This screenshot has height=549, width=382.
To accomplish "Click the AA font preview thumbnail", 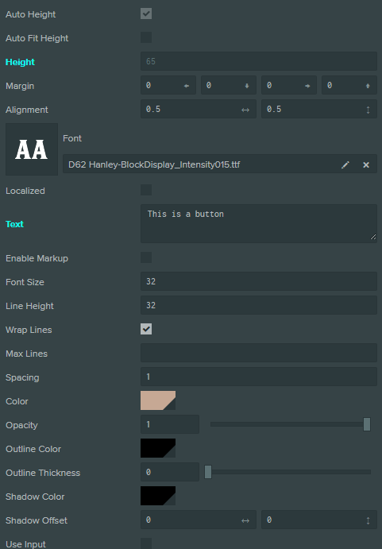I will [x=32, y=149].
